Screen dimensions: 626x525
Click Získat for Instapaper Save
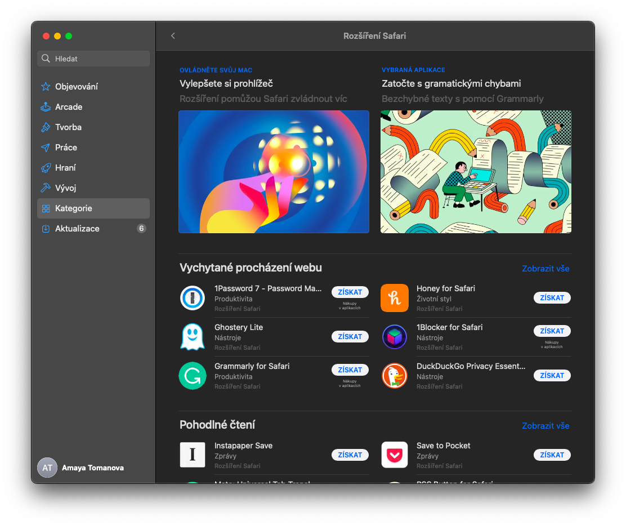coord(350,455)
